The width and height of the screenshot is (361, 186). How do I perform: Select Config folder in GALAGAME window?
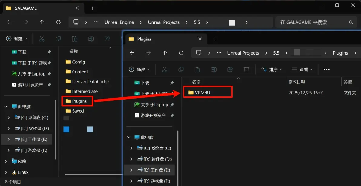point(75,62)
